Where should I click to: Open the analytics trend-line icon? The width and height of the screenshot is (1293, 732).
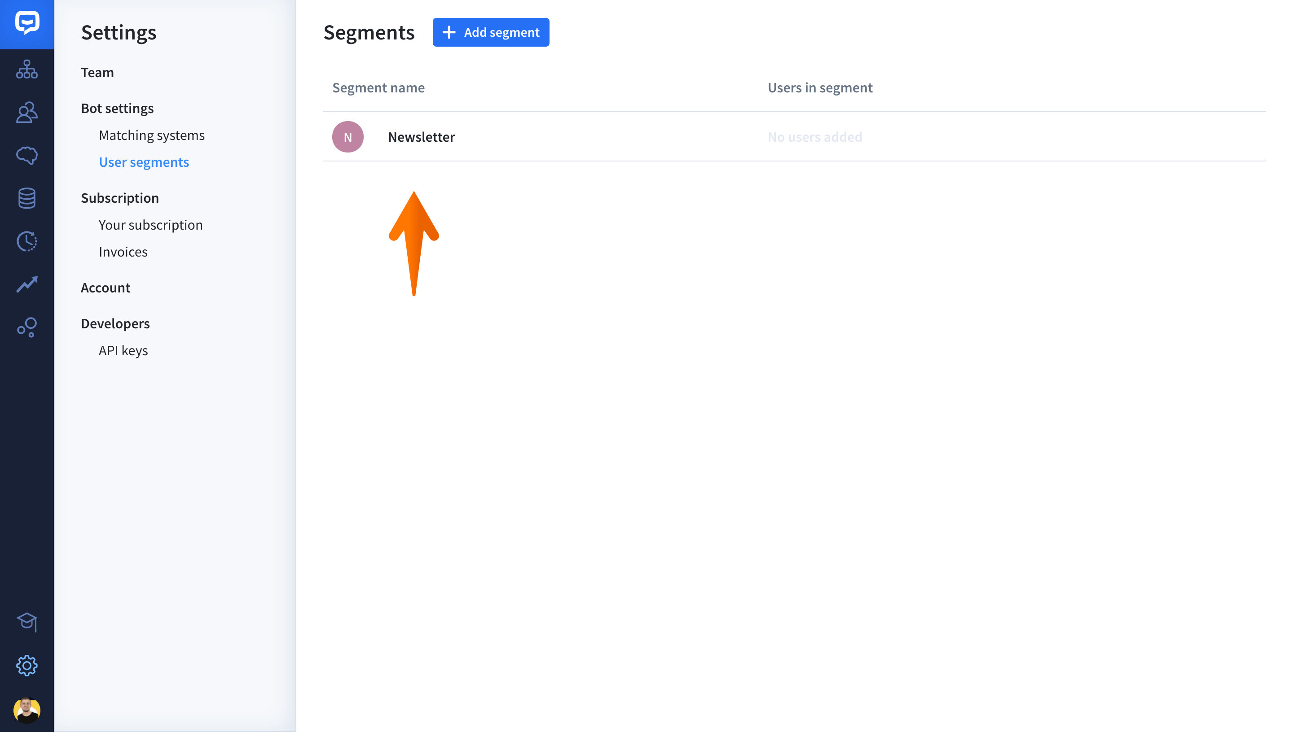[26, 284]
